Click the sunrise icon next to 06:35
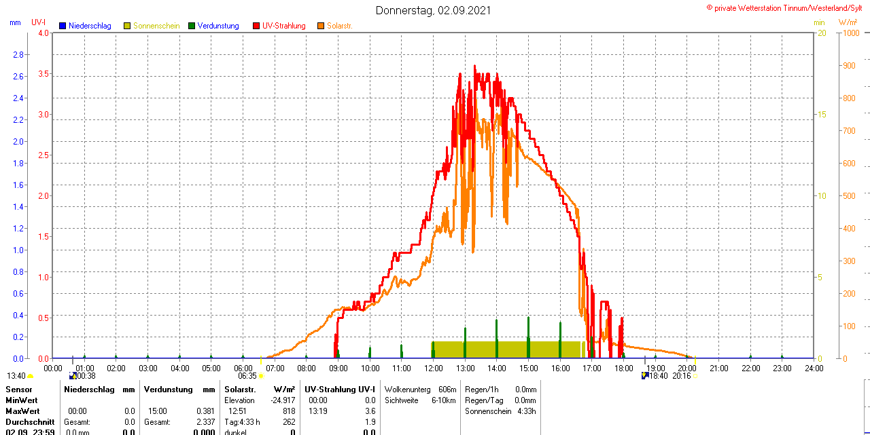870x435 pixels. pos(261,375)
